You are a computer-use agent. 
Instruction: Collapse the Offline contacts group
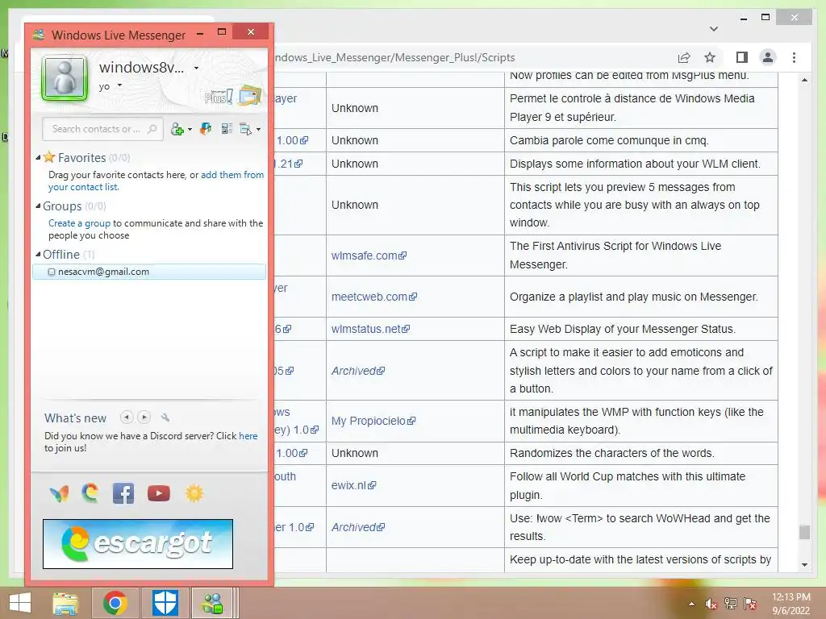pos(38,254)
